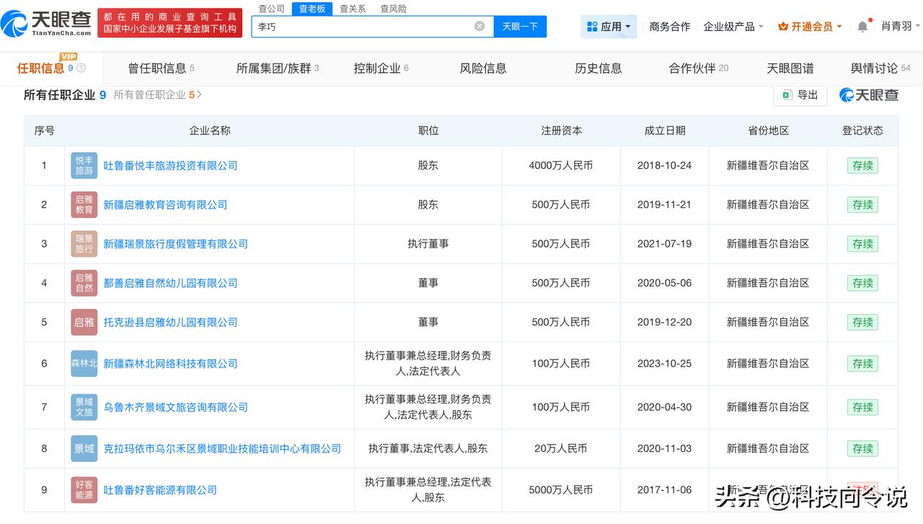Image resolution: width=923 pixels, height=524 pixels.
Task: Click the 导出 export button
Action: (x=800, y=95)
